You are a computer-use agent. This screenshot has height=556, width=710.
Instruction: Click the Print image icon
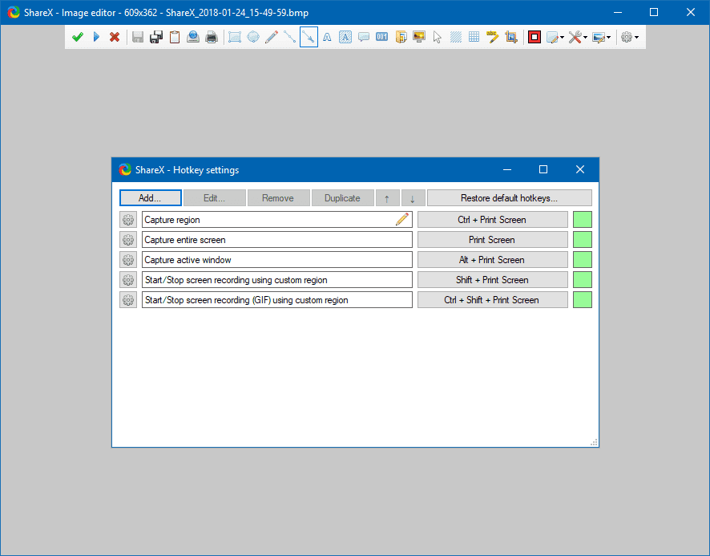point(212,37)
